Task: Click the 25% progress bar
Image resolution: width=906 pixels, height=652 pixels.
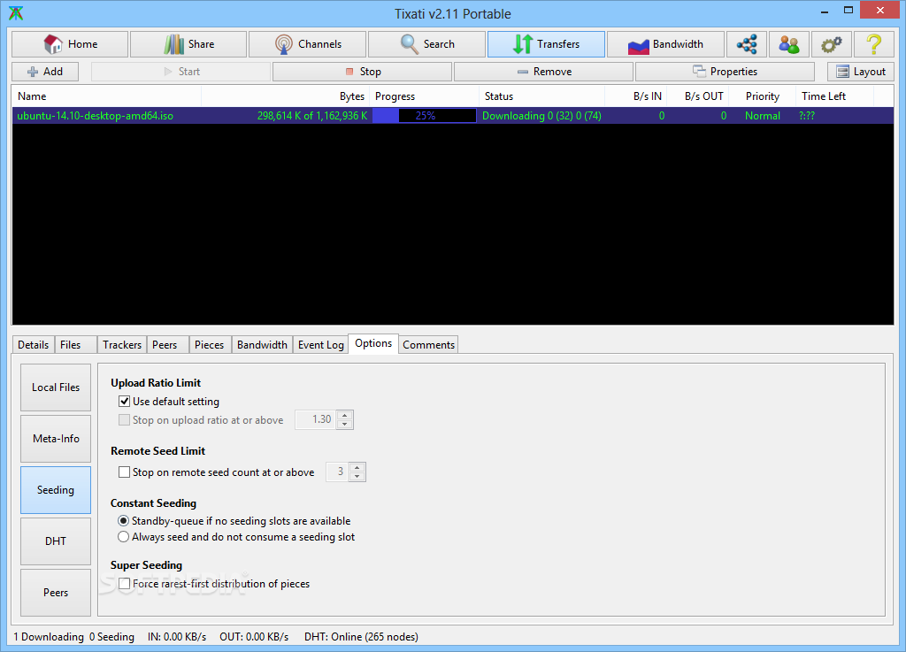Action: pos(425,116)
